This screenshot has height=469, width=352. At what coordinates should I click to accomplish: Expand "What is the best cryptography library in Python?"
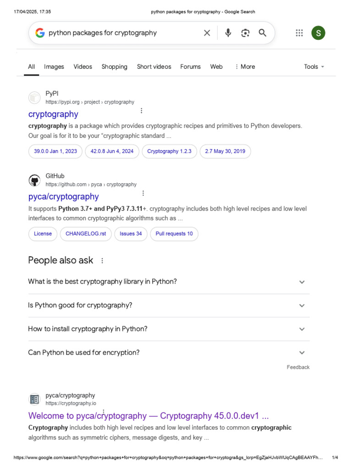pyautogui.click(x=302, y=282)
